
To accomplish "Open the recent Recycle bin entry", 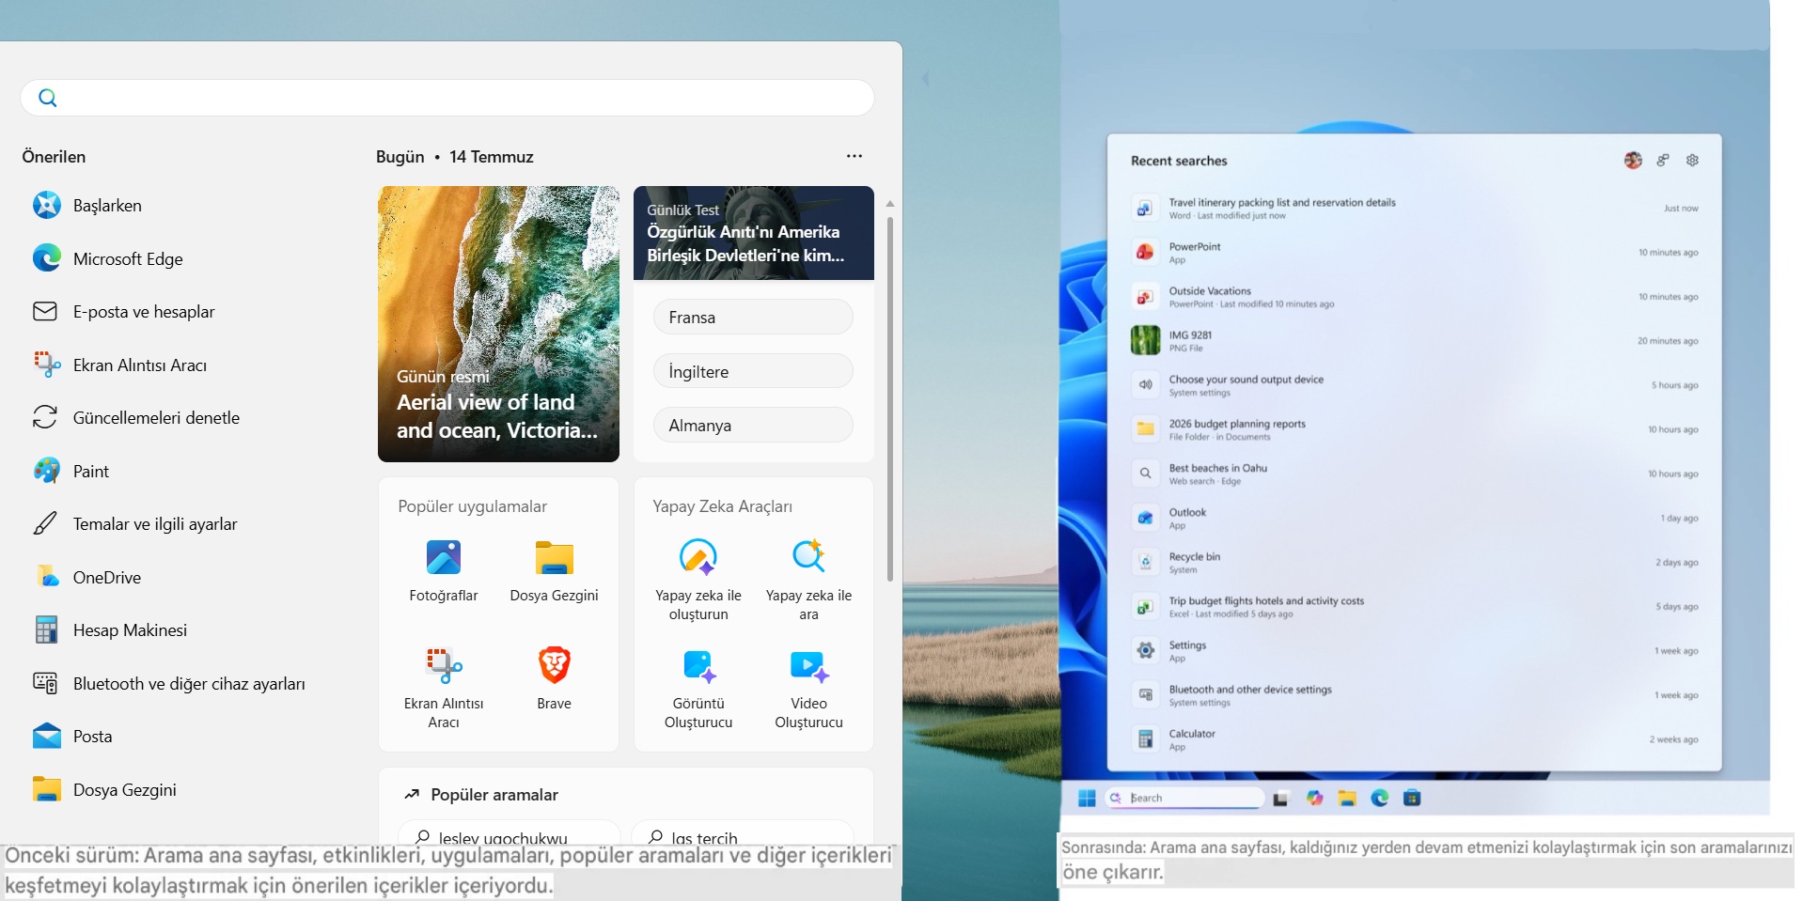I will pos(1415,562).
